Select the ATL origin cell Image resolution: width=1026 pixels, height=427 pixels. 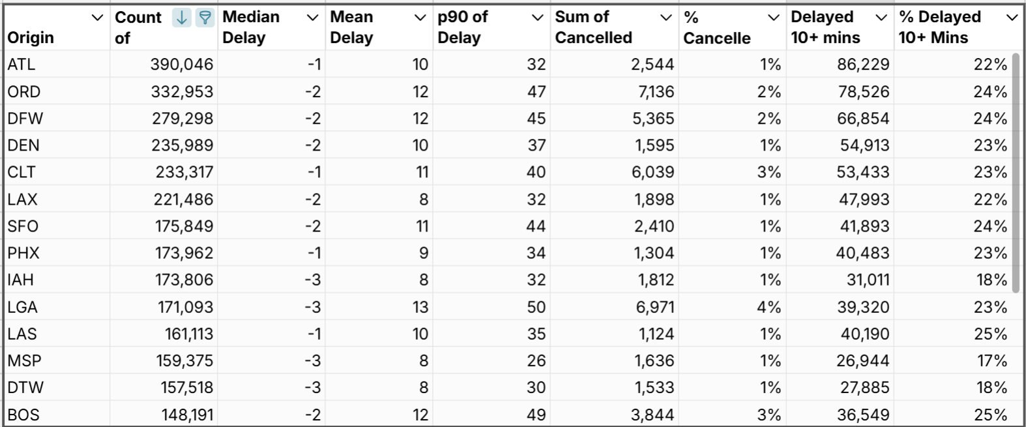click(22, 65)
